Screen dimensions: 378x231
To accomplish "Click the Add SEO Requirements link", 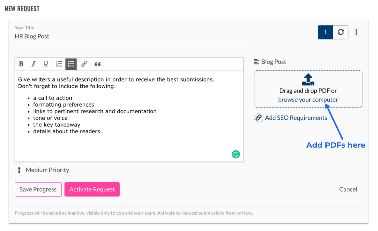I will pos(296,118).
